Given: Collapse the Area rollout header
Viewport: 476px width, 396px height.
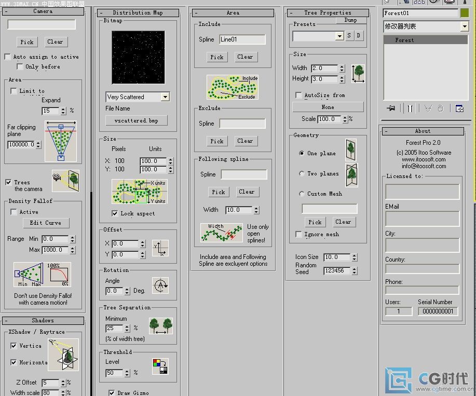Looking at the screenshot, I should pyautogui.click(x=233, y=13).
